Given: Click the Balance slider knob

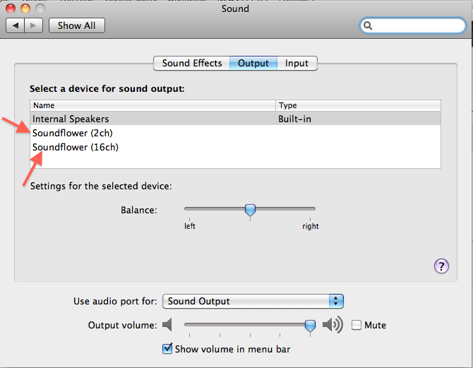Looking at the screenshot, I should pos(249,209).
